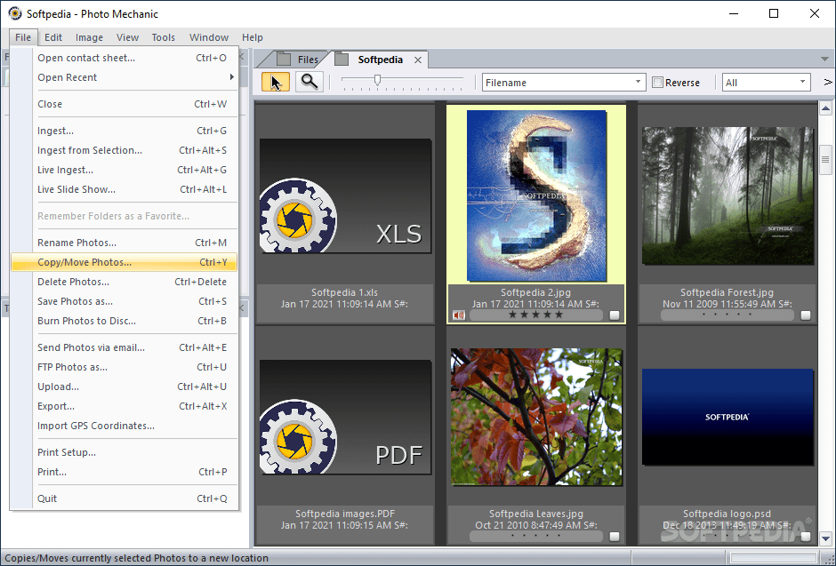Open the All filter dropdown
Image resolution: width=836 pixels, height=566 pixels.
803,81
